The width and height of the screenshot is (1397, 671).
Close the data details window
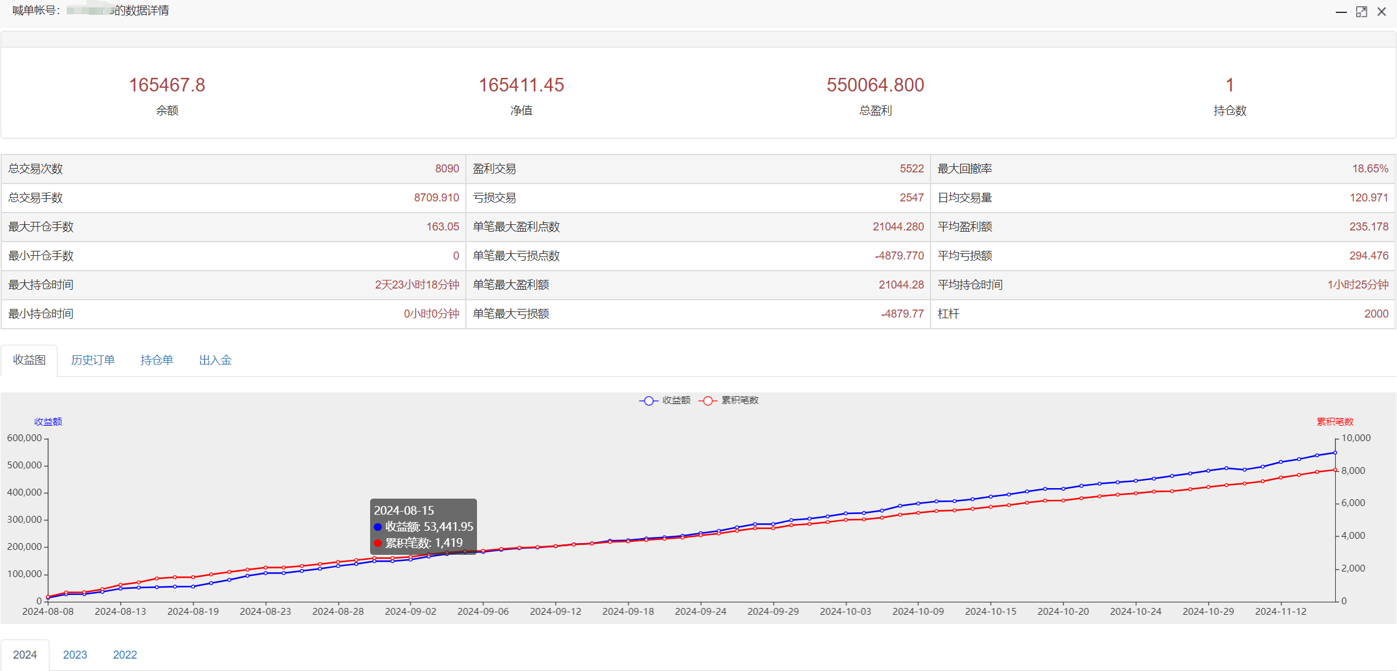point(1382,12)
